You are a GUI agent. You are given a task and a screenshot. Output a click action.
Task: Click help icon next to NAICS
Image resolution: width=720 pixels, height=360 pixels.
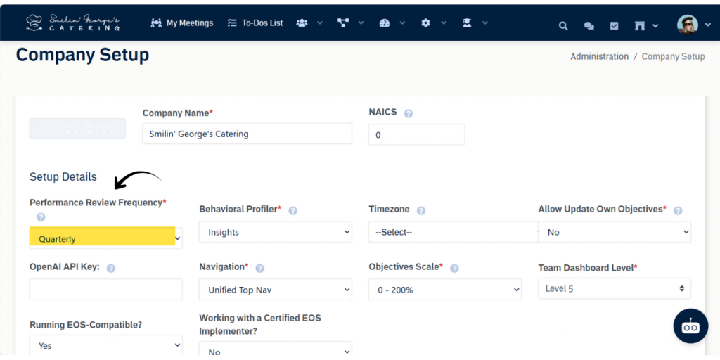click(x=409, y=113)
